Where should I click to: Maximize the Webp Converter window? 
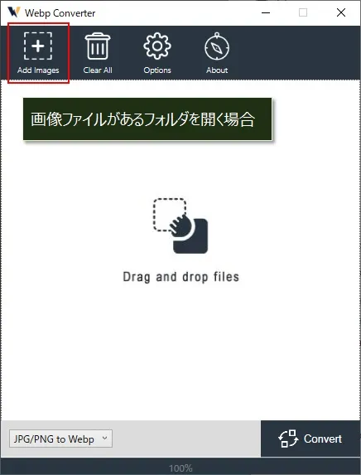pyautogui.click(x=303, y=12)
